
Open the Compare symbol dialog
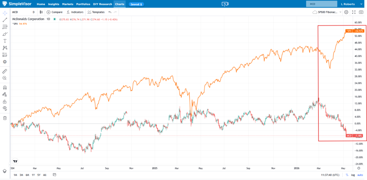point(54,12)
